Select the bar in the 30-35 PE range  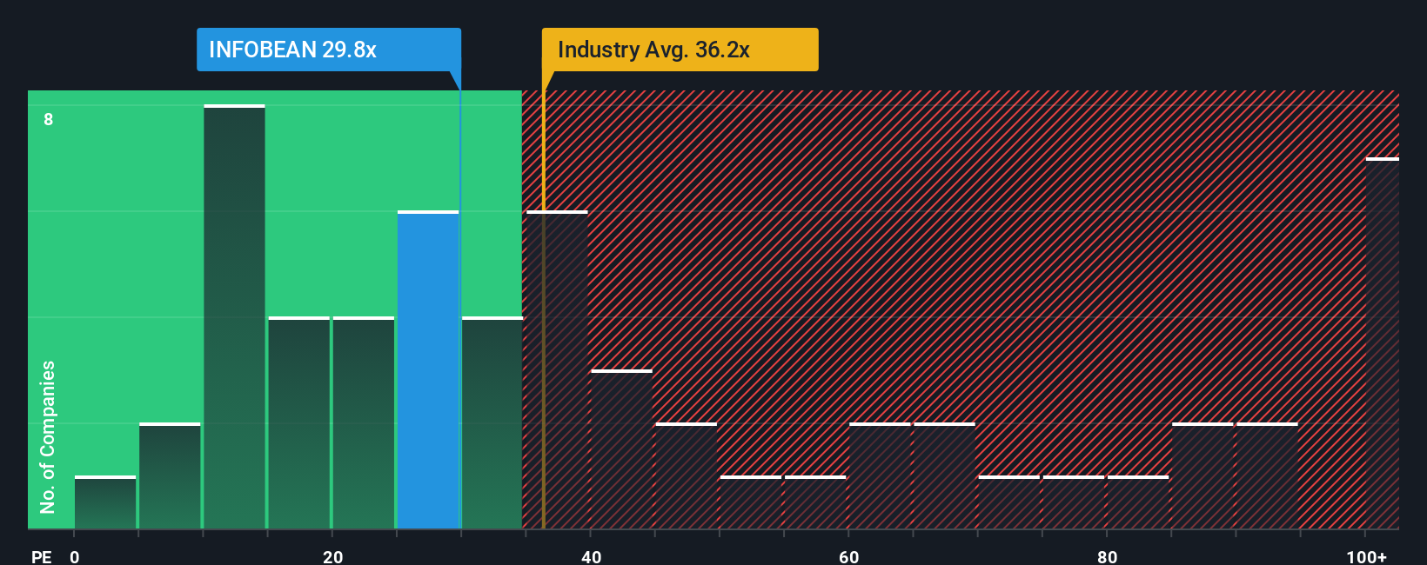[492, 422]
